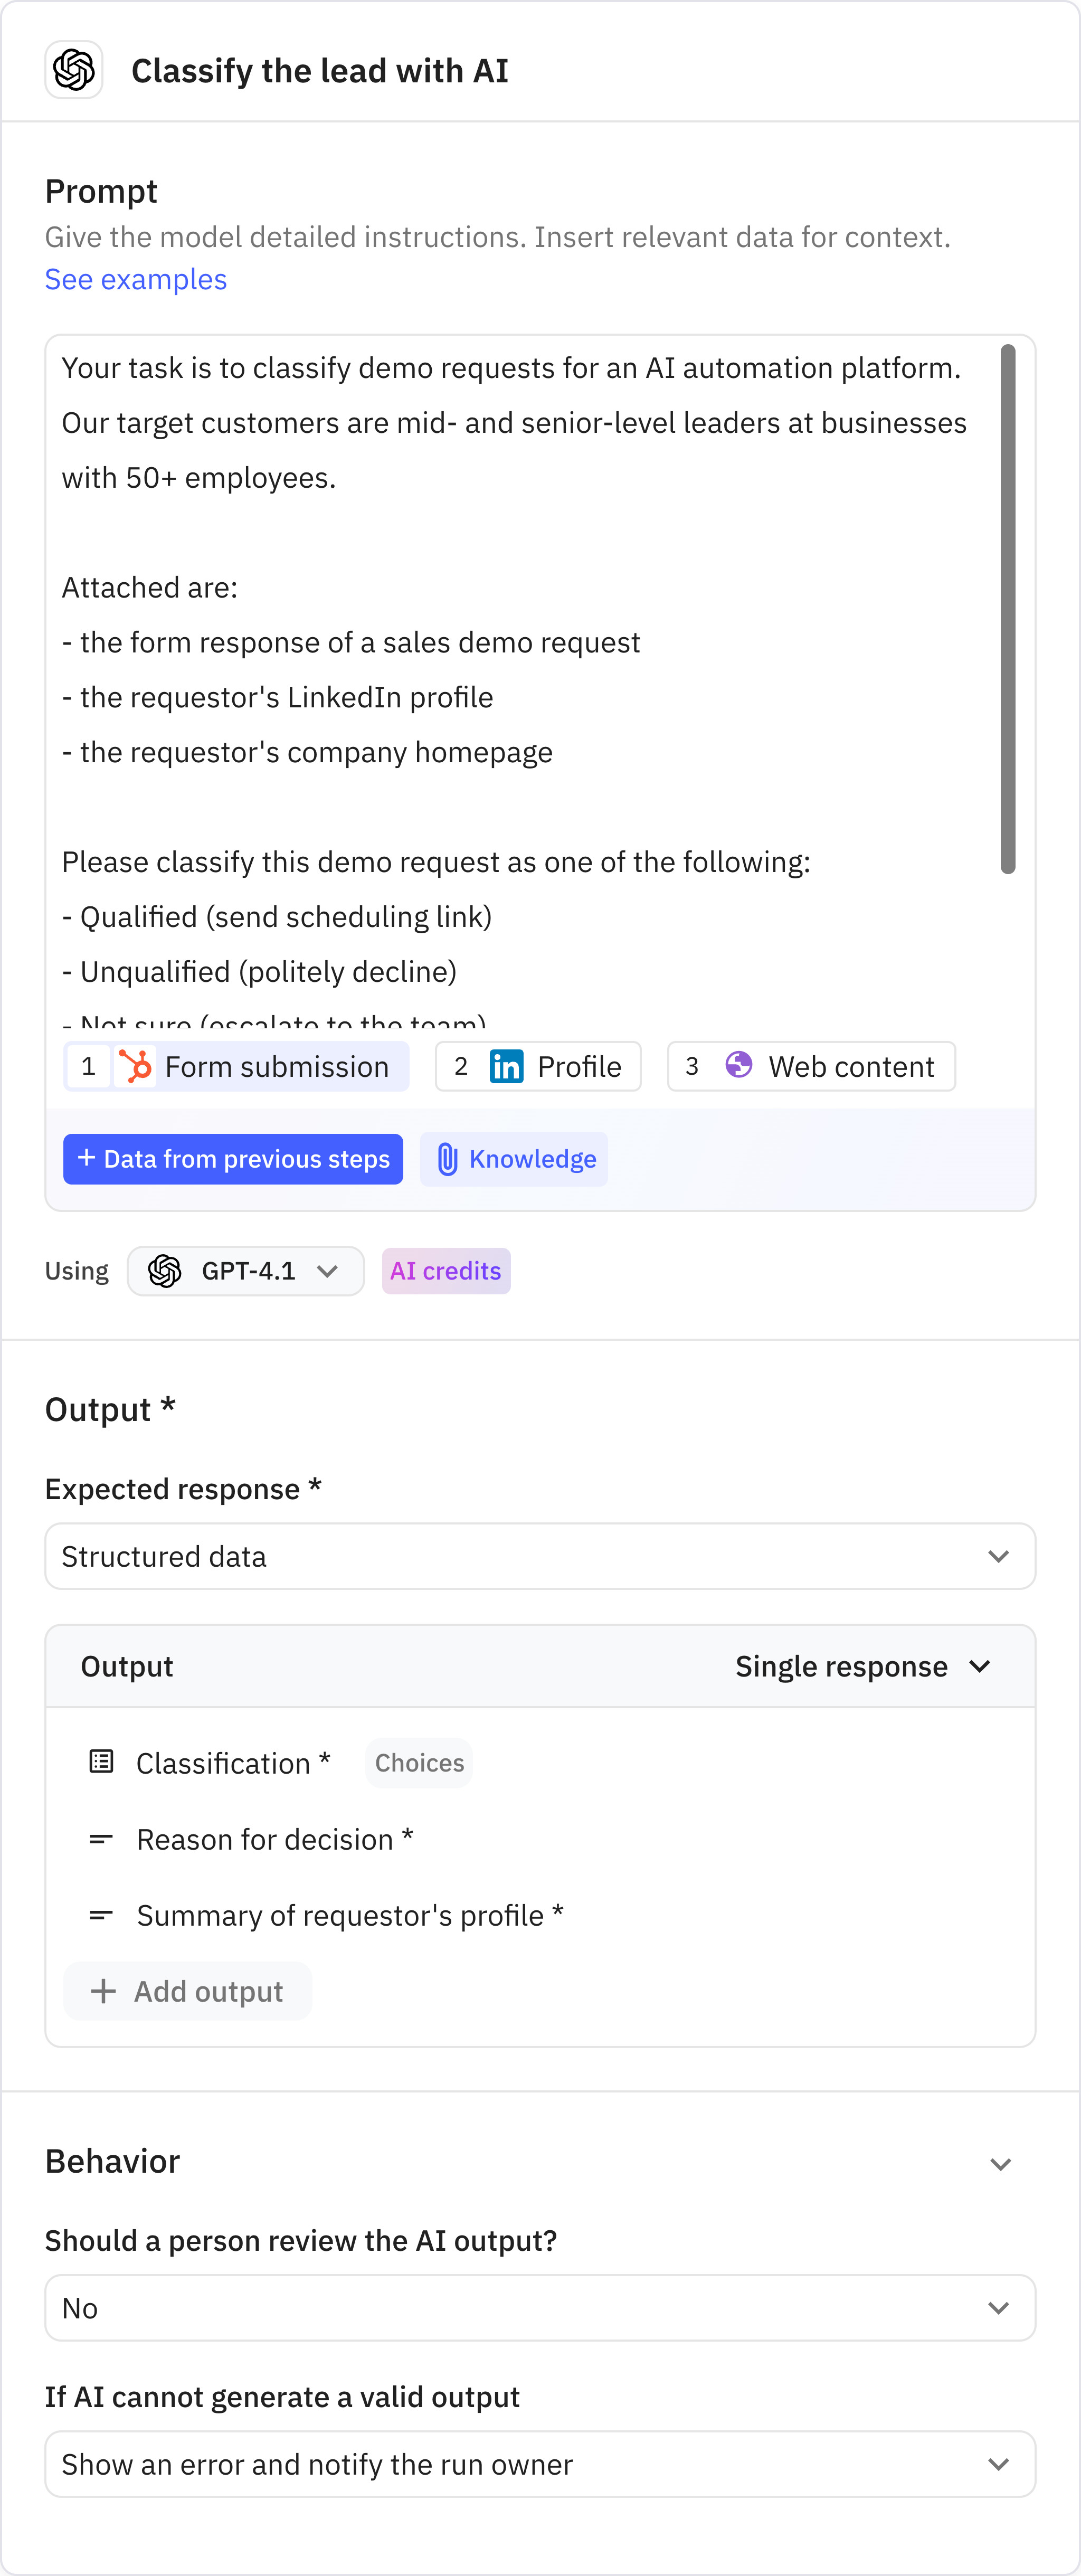Click the text icon beside Reason for decision
Viewport: 1081px width, 2576px height.
101,1838
